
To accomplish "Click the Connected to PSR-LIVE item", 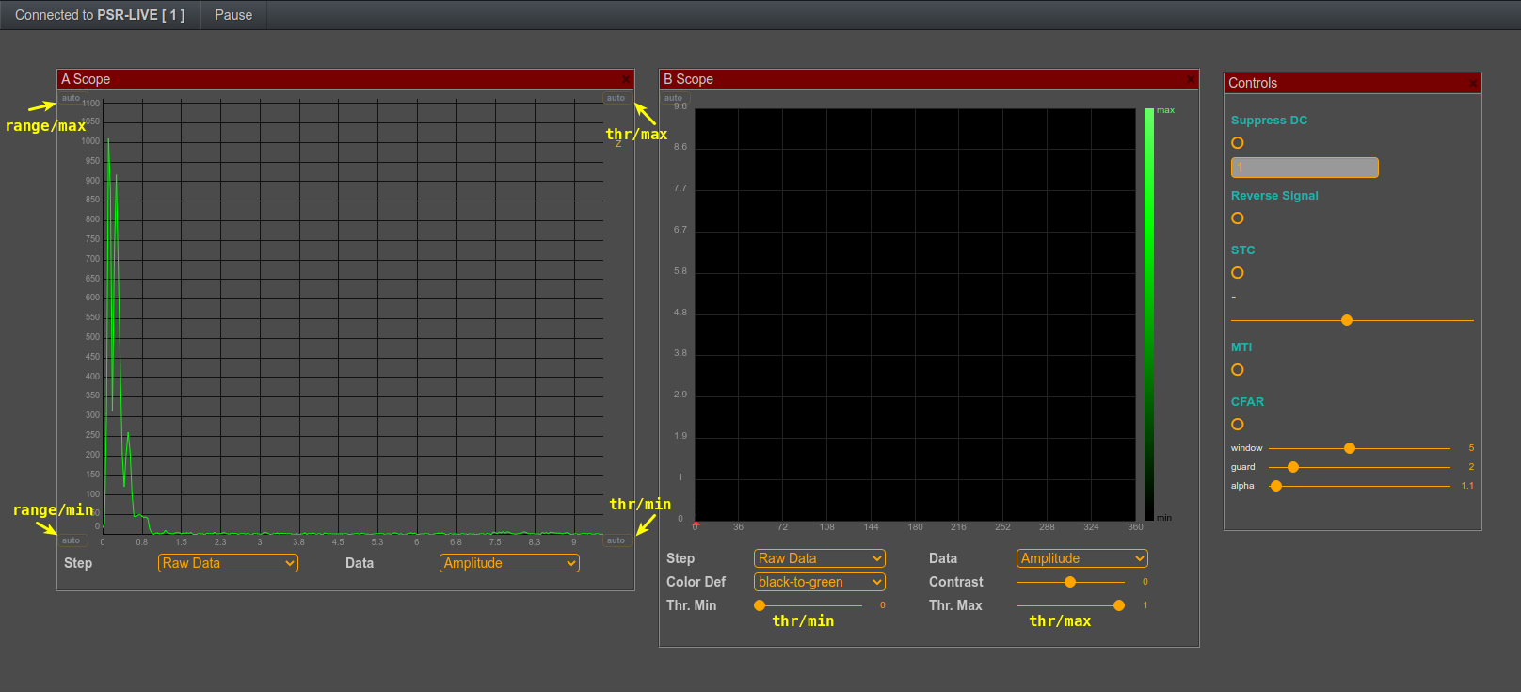I will [x=100, y=15].
